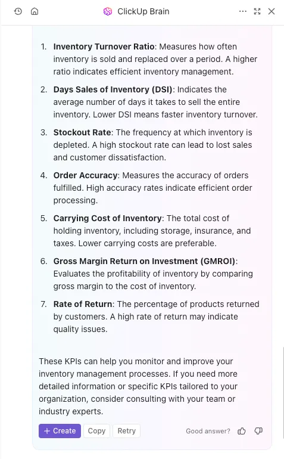Click the Days Sales of Inventory heading
The height and width of the screenshot is (459, 284).
pos(113,89)
